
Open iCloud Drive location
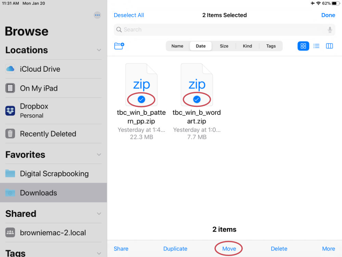53,69
